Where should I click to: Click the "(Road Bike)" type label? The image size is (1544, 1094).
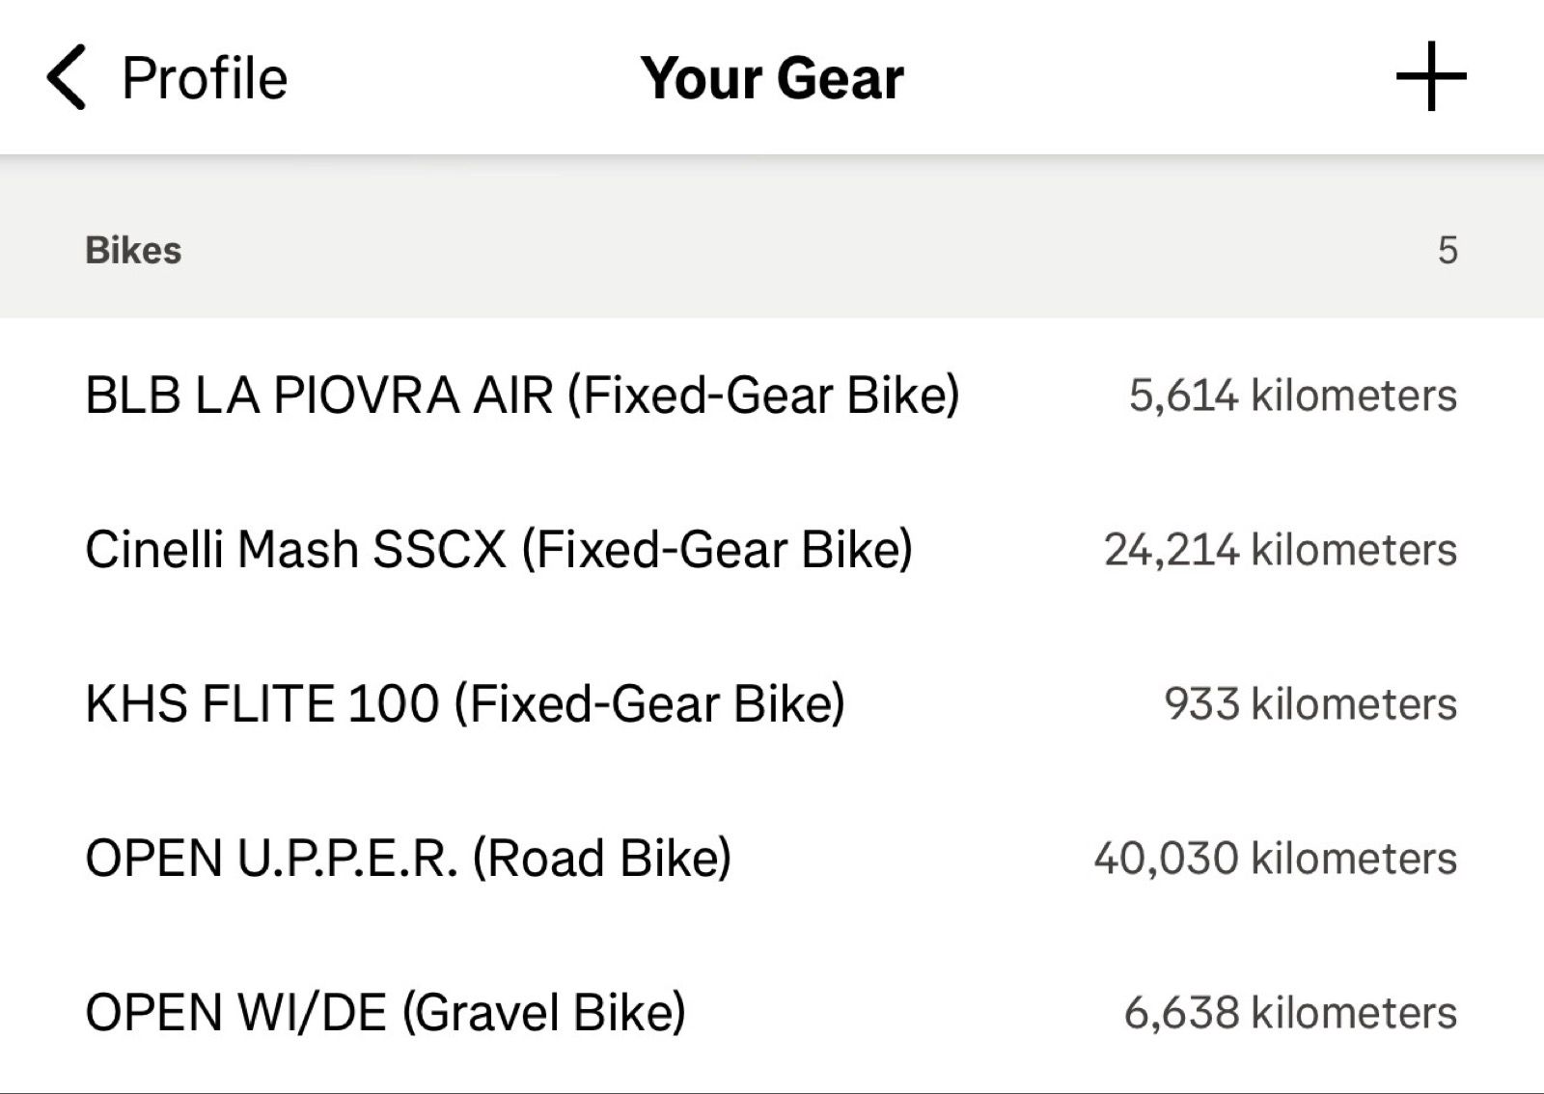[x=601, y=859]
